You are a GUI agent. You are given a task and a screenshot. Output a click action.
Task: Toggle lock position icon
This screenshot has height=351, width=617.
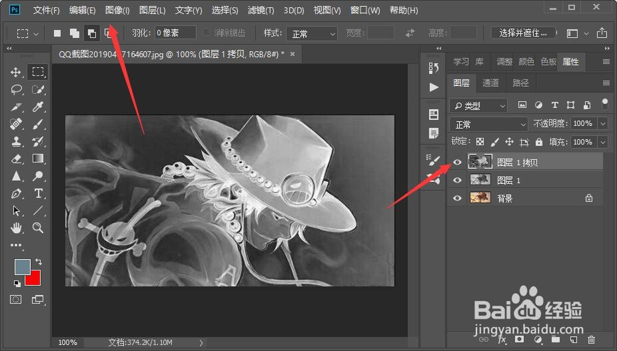tap(509, 142)
